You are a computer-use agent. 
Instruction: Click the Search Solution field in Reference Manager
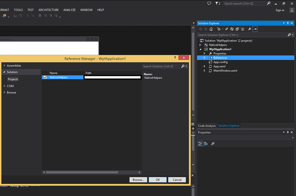pyautogui.click(x=161, y=66)
